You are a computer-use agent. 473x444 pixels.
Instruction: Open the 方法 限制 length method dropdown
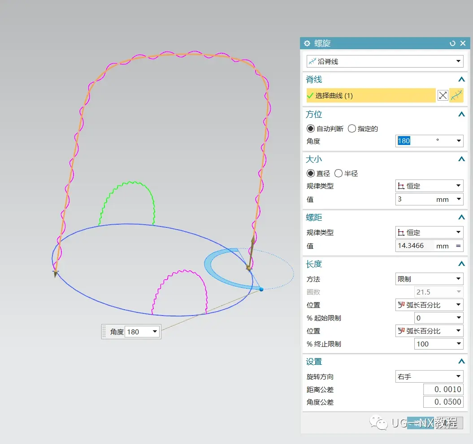[x=429, y=279]
